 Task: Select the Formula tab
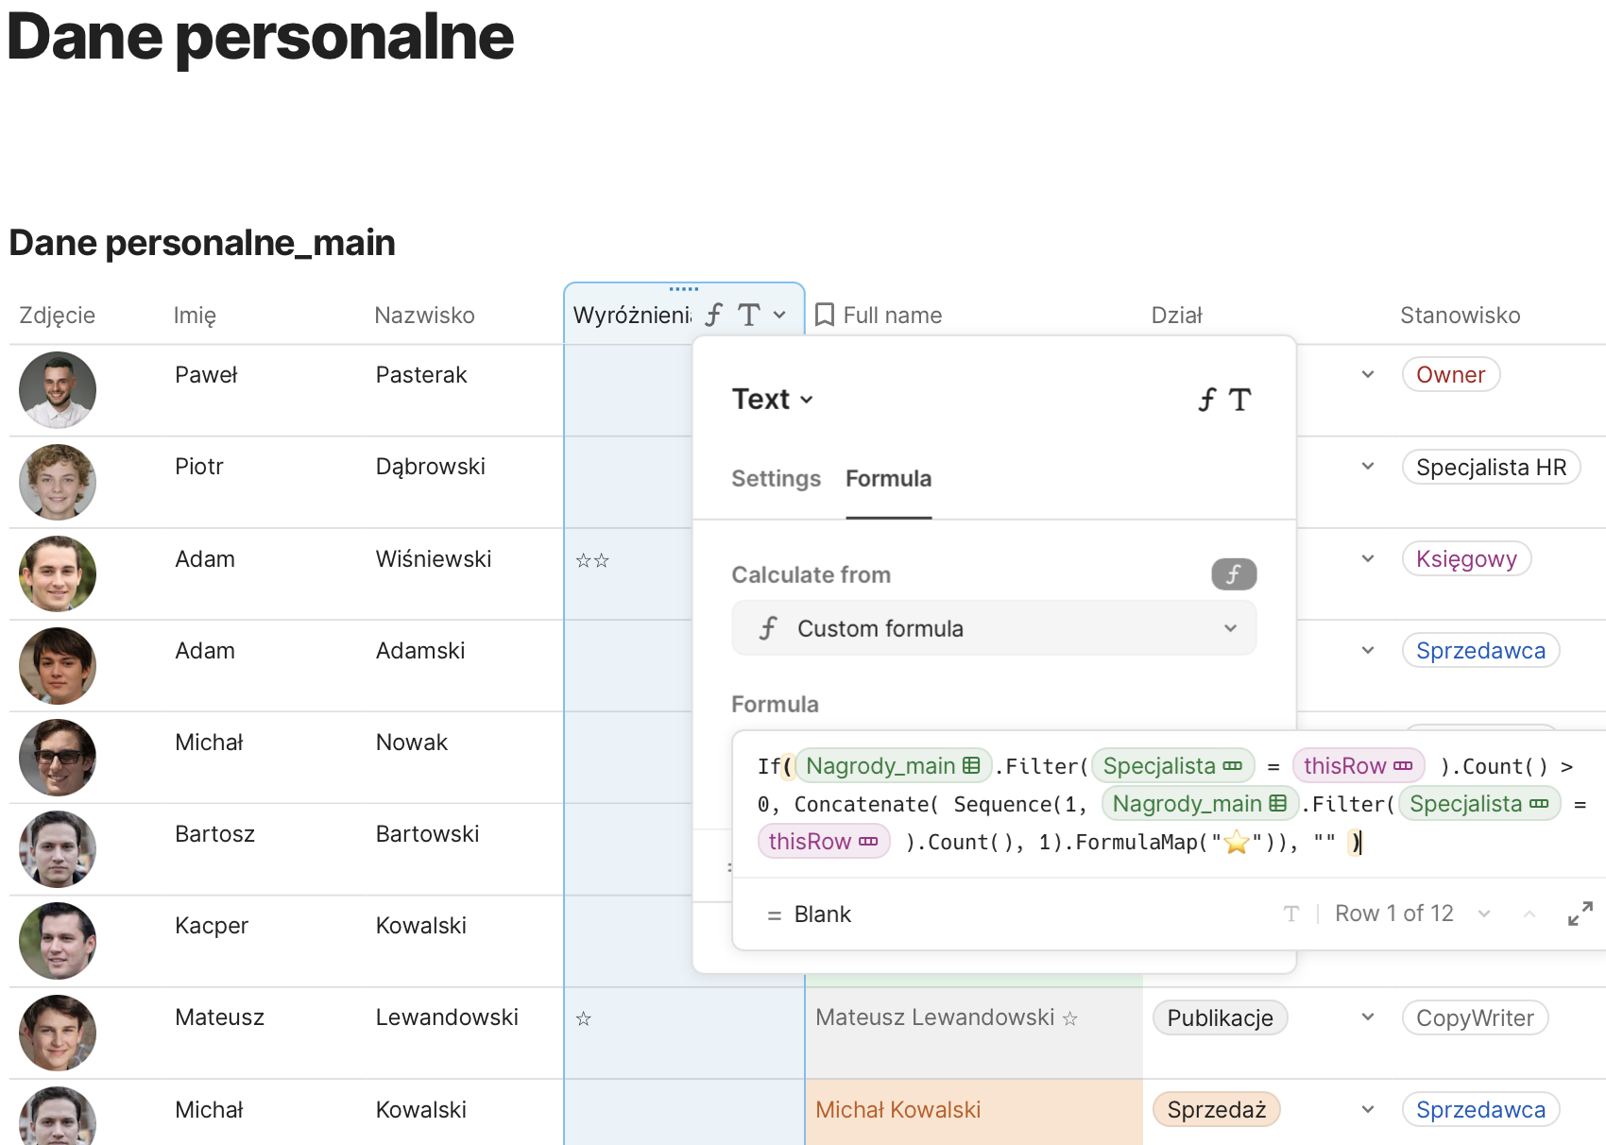pos(888,479)
